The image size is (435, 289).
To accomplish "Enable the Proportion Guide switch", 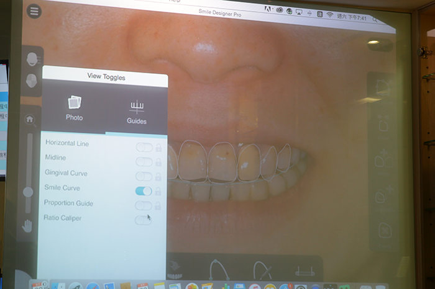I will point(144,206).
